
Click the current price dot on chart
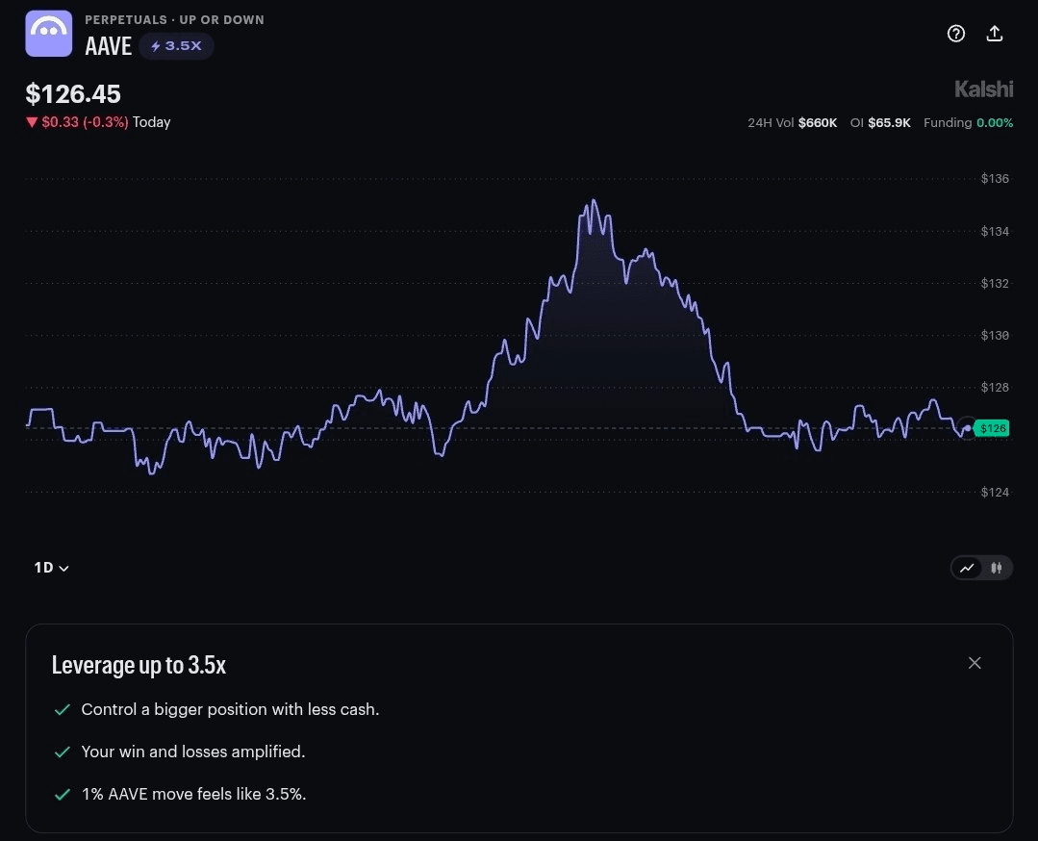pos(967,428)
